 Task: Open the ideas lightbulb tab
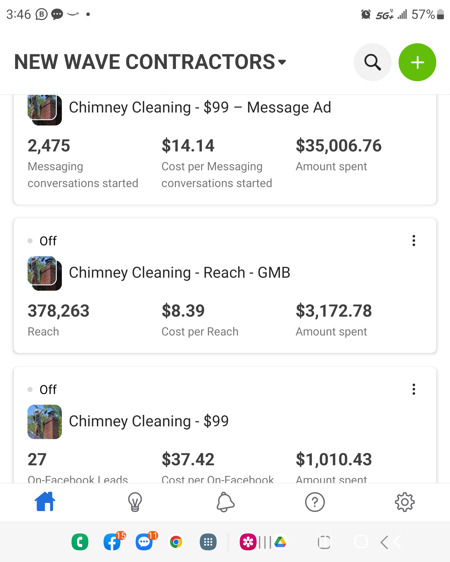(x=135, y=502)
